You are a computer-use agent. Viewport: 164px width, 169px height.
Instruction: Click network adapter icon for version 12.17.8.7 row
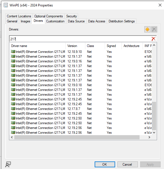click(x=13, y=109)
